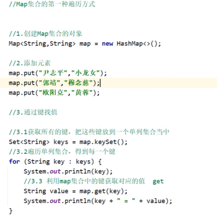Click "System.out.println(key);" statement
Image resolution: width=217 pixels, height=217 pixels.
point(68,171)
